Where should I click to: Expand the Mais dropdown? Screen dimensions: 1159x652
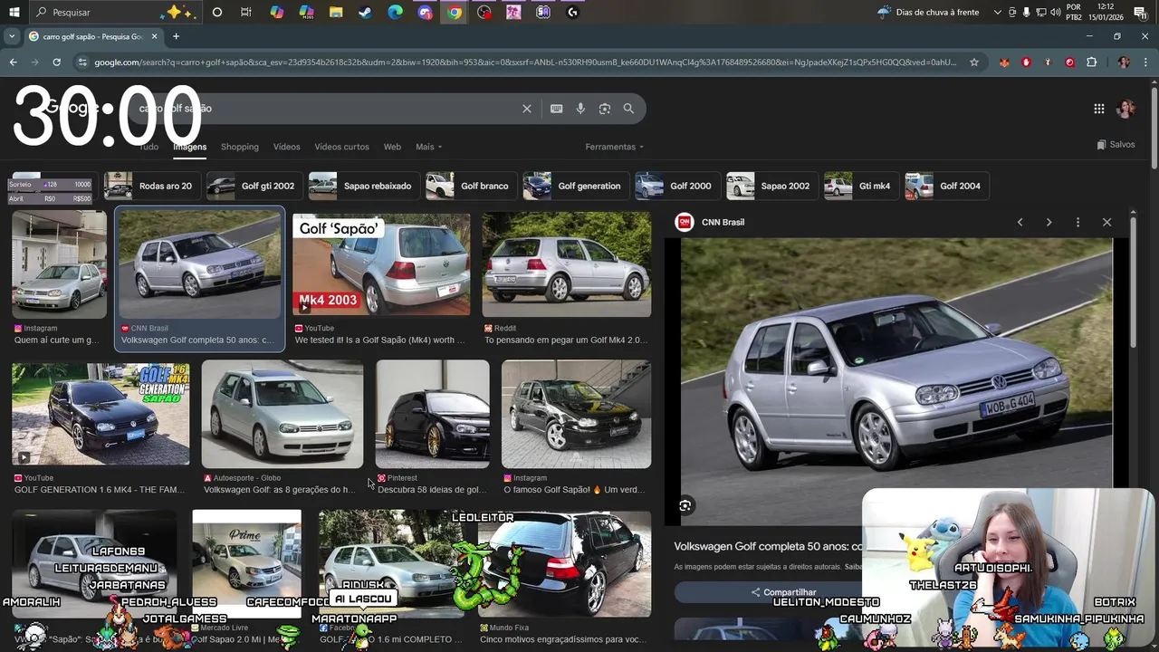tap(428, 147)
